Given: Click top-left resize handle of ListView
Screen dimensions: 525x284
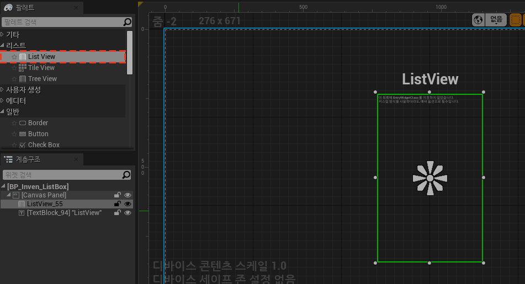Looking at the screenshot, I should tap(375, 92).
